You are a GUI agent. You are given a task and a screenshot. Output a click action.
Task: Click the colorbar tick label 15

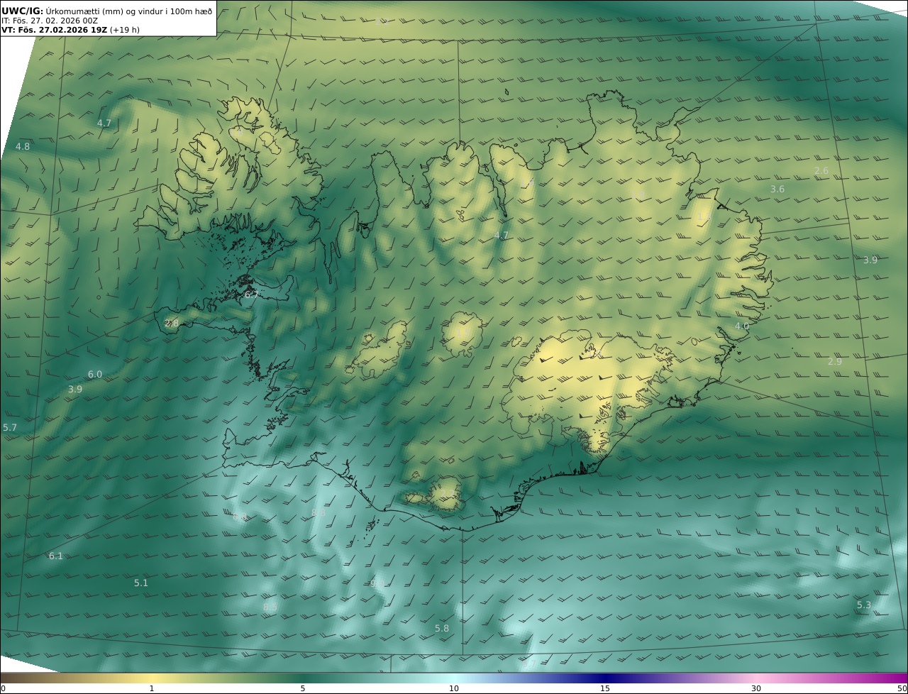click(x=605, y=688)
